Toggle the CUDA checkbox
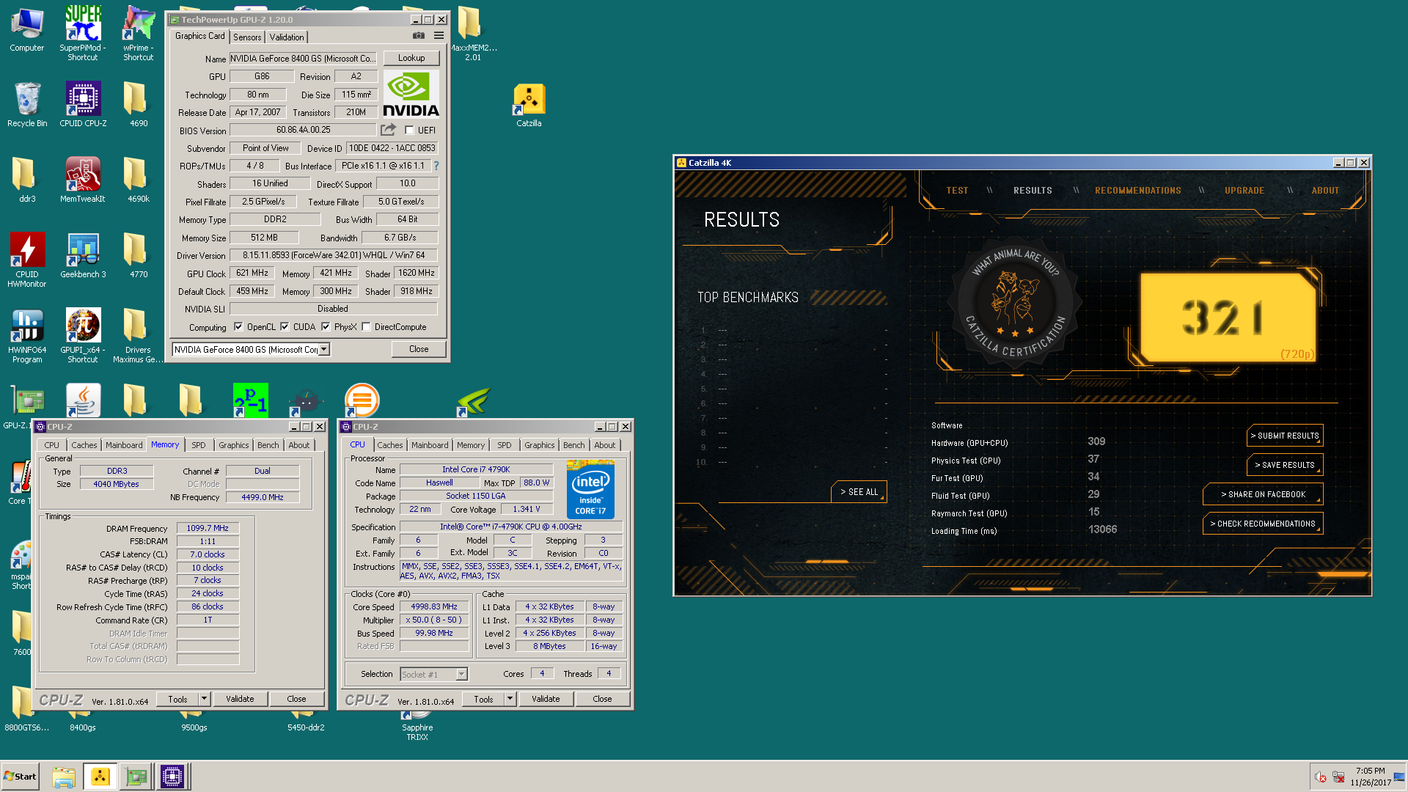Viewport: 1408px width, 792px height. tap(285, 327)
